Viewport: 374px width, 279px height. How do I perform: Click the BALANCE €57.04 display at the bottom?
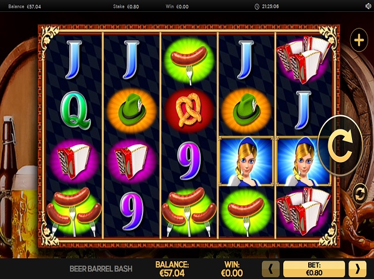click(172, 269)
